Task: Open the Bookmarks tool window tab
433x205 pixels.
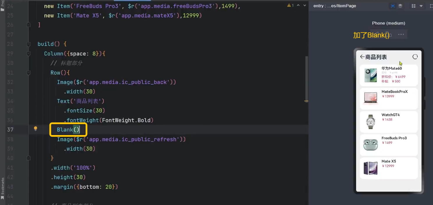Action: (3, 189)
